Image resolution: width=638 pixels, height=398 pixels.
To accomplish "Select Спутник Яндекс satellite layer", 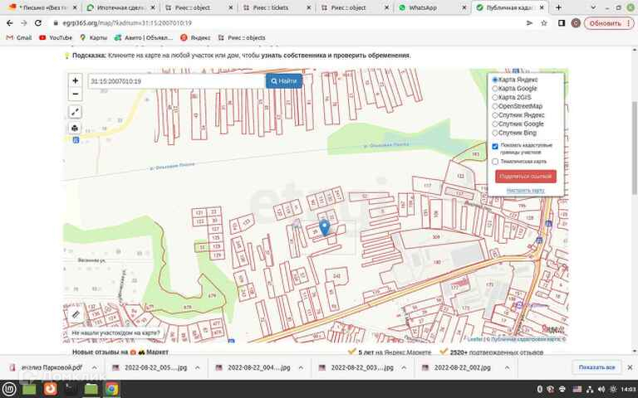I will point(496,115).
